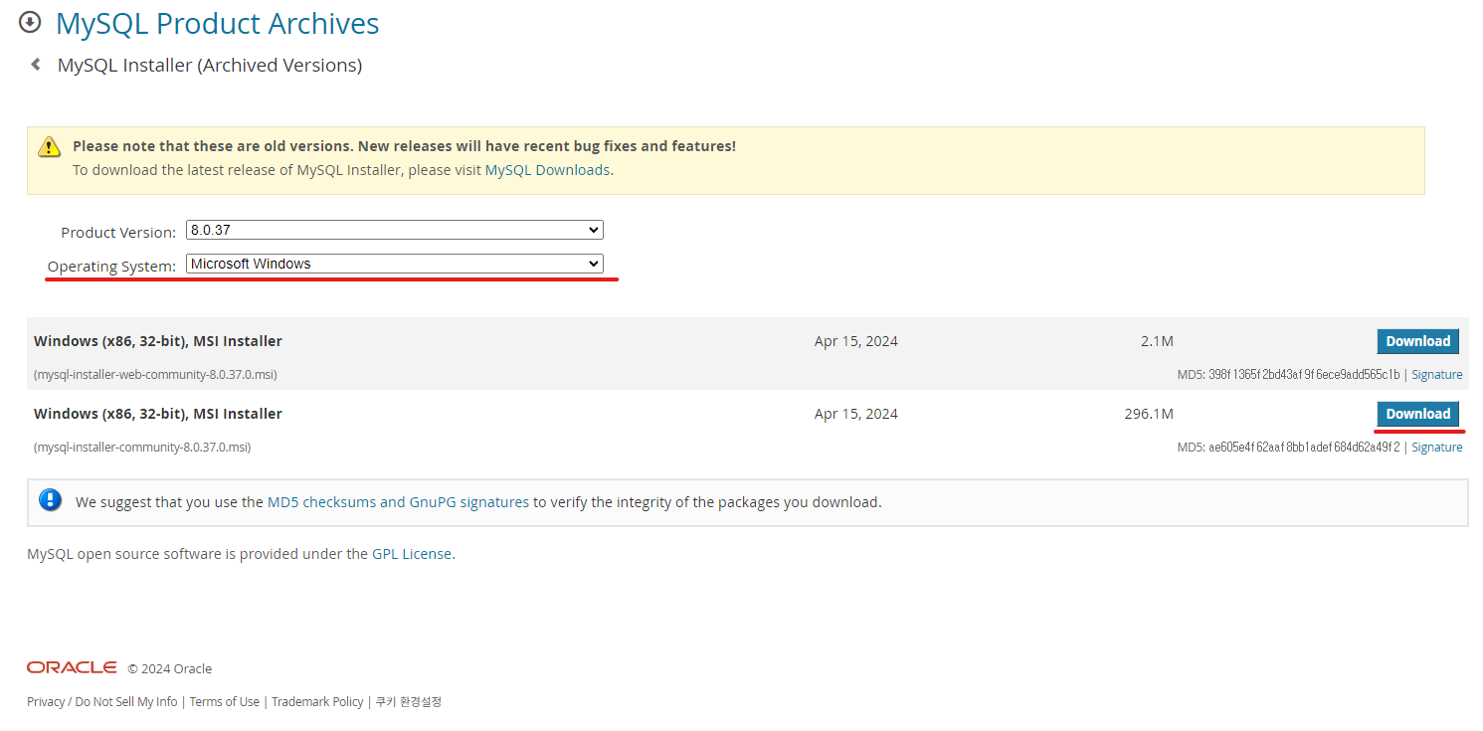Screen dimensions: 1483x731
Task: Open the Trademark Policy link
Action: pos(317,702)
